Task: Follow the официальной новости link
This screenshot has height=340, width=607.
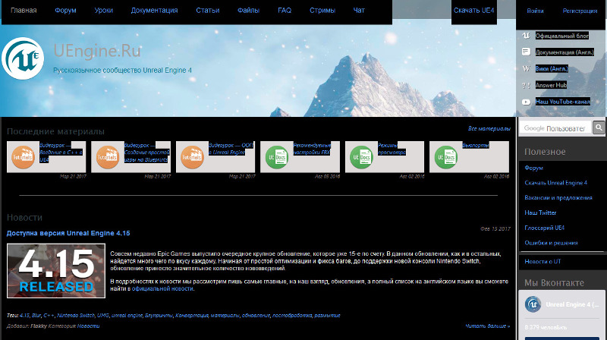Action: point(162,288)
